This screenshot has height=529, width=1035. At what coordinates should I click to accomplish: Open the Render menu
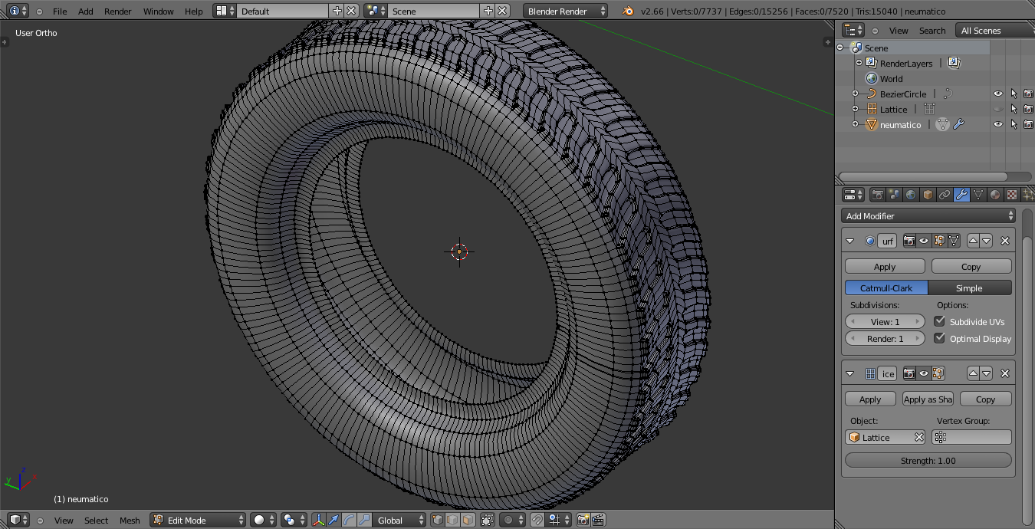click(x=118, y=11)
